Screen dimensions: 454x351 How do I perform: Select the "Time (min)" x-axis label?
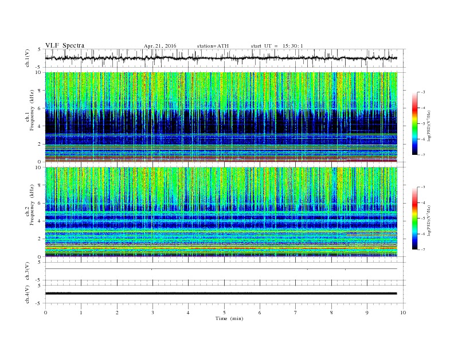click(229, 318)
